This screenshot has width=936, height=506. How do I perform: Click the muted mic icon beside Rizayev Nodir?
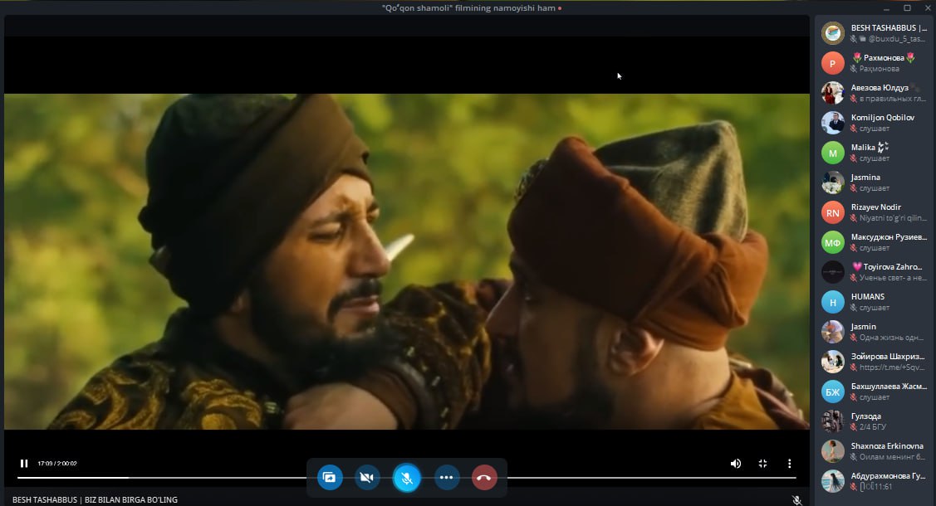pos(854,218)
